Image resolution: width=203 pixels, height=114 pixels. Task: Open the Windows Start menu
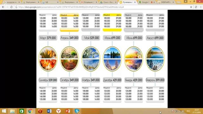[4, 111]
